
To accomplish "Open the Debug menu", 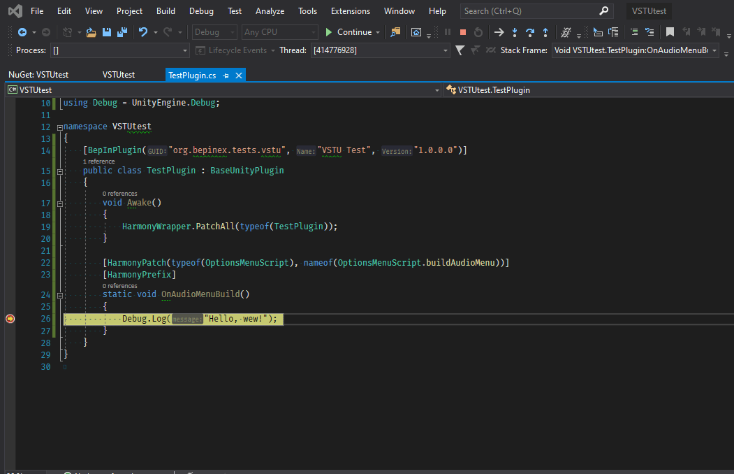I will [201, 10].
